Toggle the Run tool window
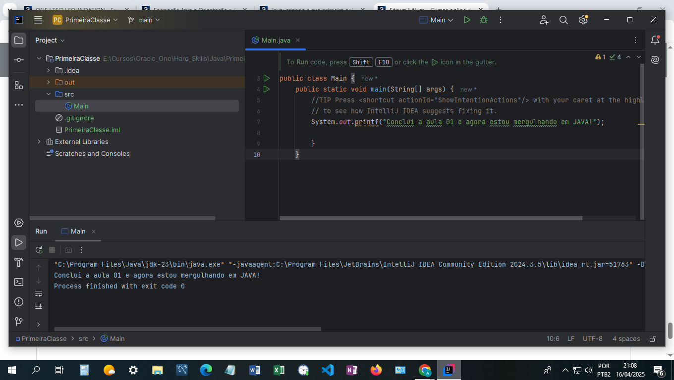Image resolution: width=674 pixels, height=380 pixels. pyautogui.click(x=19, y=242)
